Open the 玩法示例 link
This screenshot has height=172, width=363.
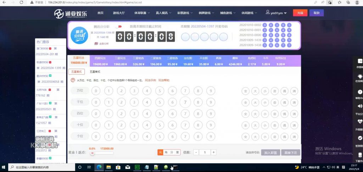tap(150, 80)
